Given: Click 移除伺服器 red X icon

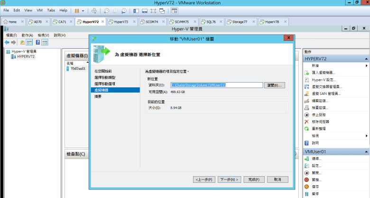Looking at the screenshot, I should 306,122.
